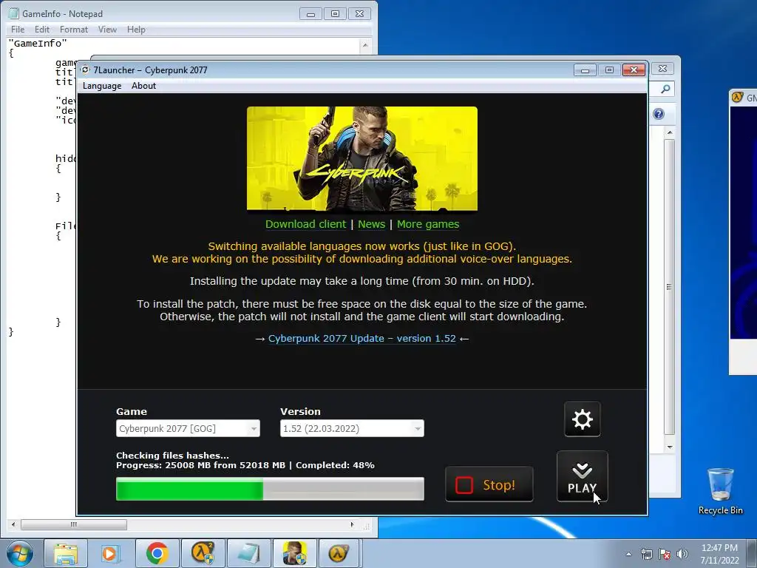This screenshot has width=757, height=568.
Task: Open the About menu in 7Launcher
Action: 143,86
